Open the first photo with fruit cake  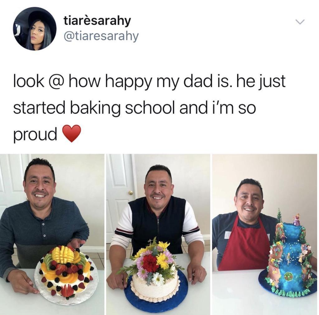coord(52,234)
